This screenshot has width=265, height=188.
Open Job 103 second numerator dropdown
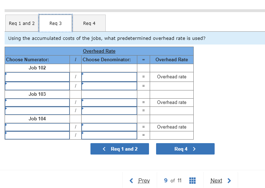click(37, 111)
